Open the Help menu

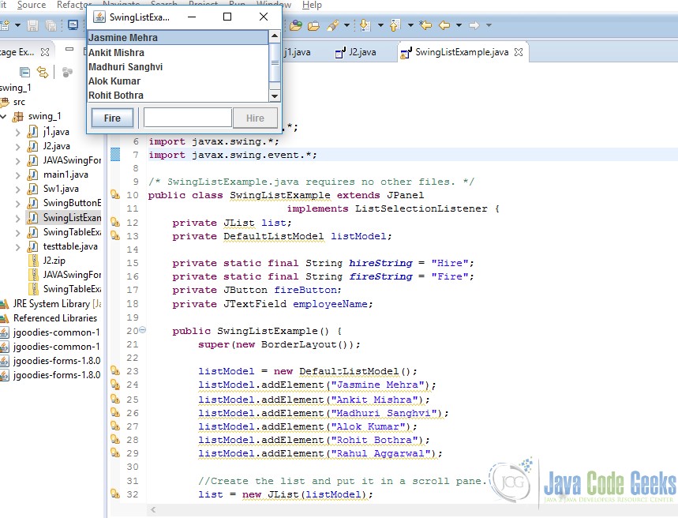click(312, 6)
